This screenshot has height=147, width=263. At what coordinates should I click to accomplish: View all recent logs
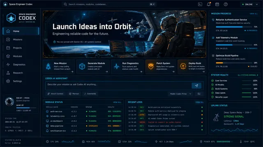click(199, 102)
